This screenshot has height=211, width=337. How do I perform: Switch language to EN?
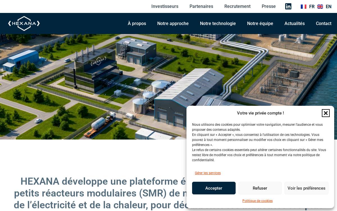[x=329, y=6]
